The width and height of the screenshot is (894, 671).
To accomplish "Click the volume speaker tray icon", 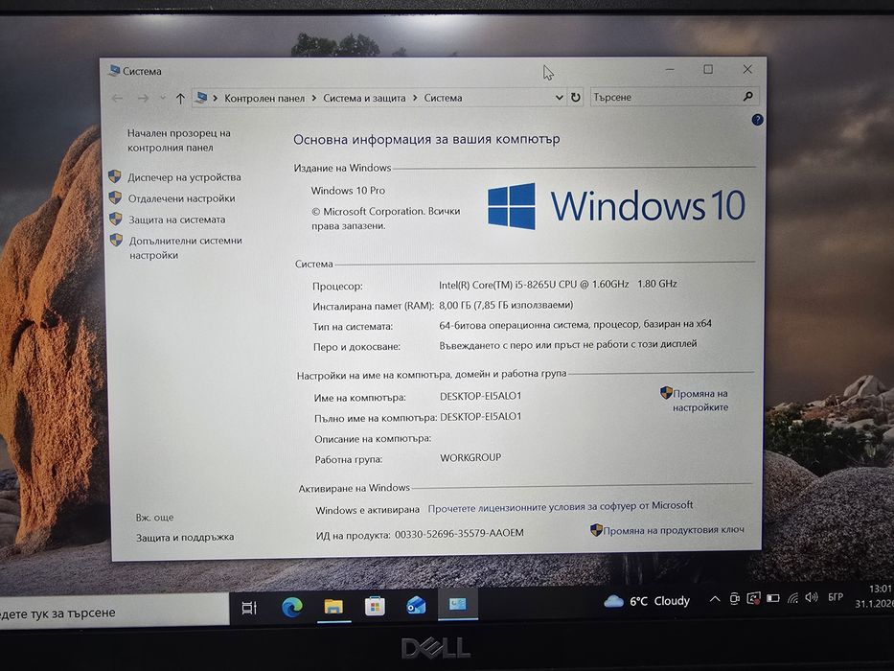I will (812, 597).
